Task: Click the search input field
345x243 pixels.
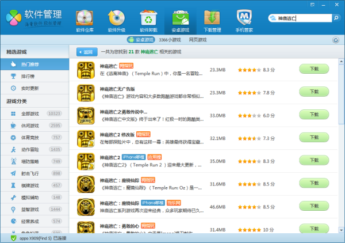Action: 300,18
